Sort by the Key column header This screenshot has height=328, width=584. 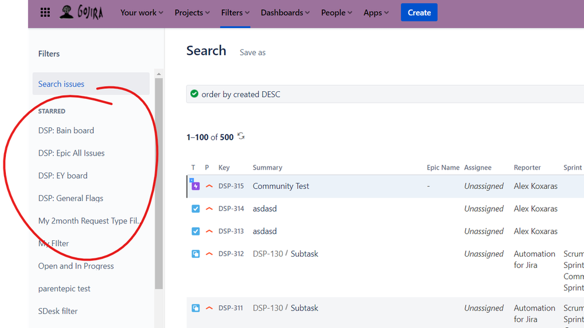(x=224, y=168)
